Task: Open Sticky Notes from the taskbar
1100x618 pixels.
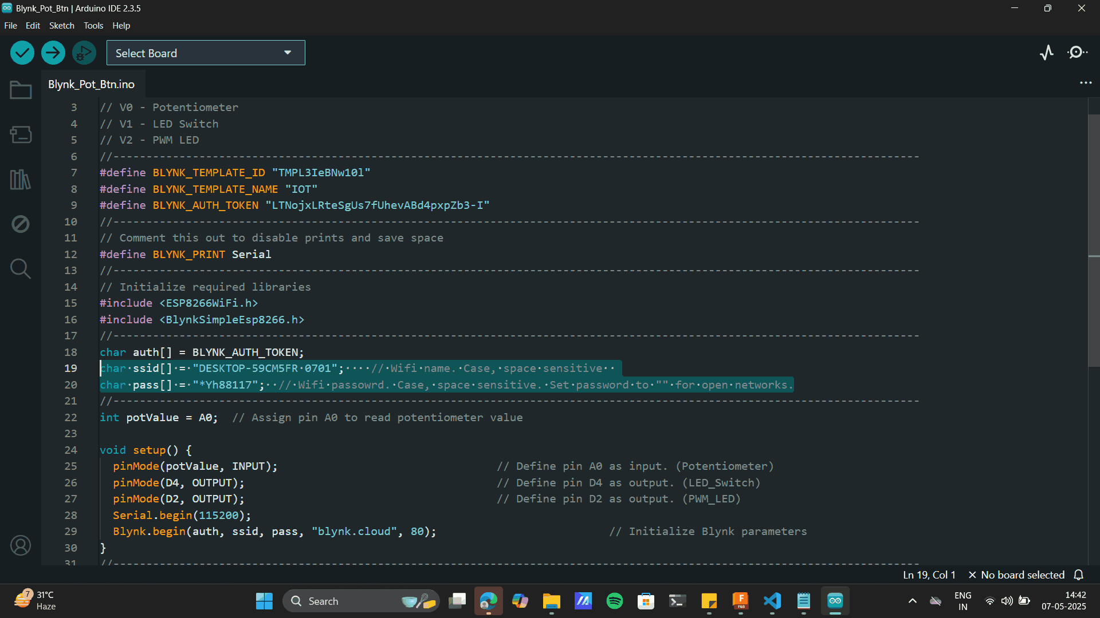Action: tap(709, 601)
